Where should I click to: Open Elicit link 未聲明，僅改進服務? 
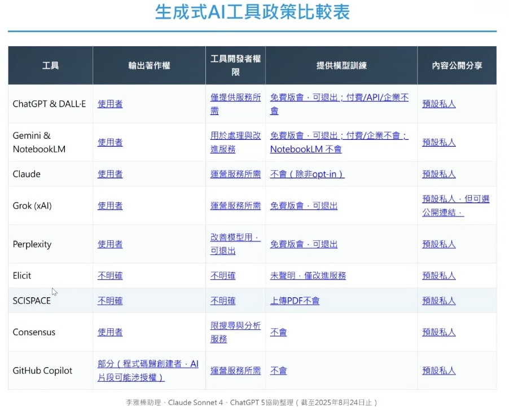[308, 276]
